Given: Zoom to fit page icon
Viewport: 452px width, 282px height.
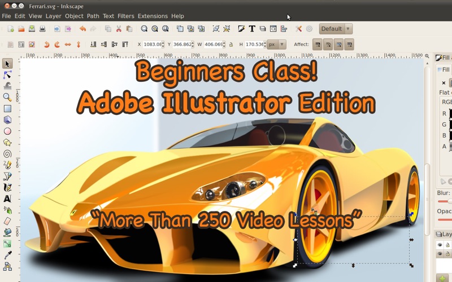Looking at the screenshot, I should pyautogui.click(x=166, y=29).
